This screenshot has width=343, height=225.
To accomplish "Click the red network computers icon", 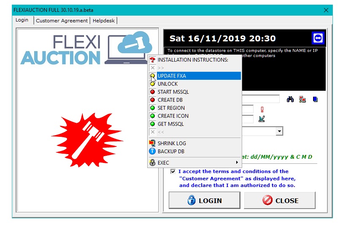I will coord(302,99).
